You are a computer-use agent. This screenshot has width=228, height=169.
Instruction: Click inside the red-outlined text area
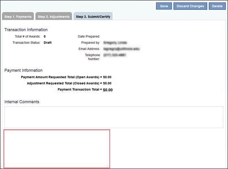[x=57, y=148]
